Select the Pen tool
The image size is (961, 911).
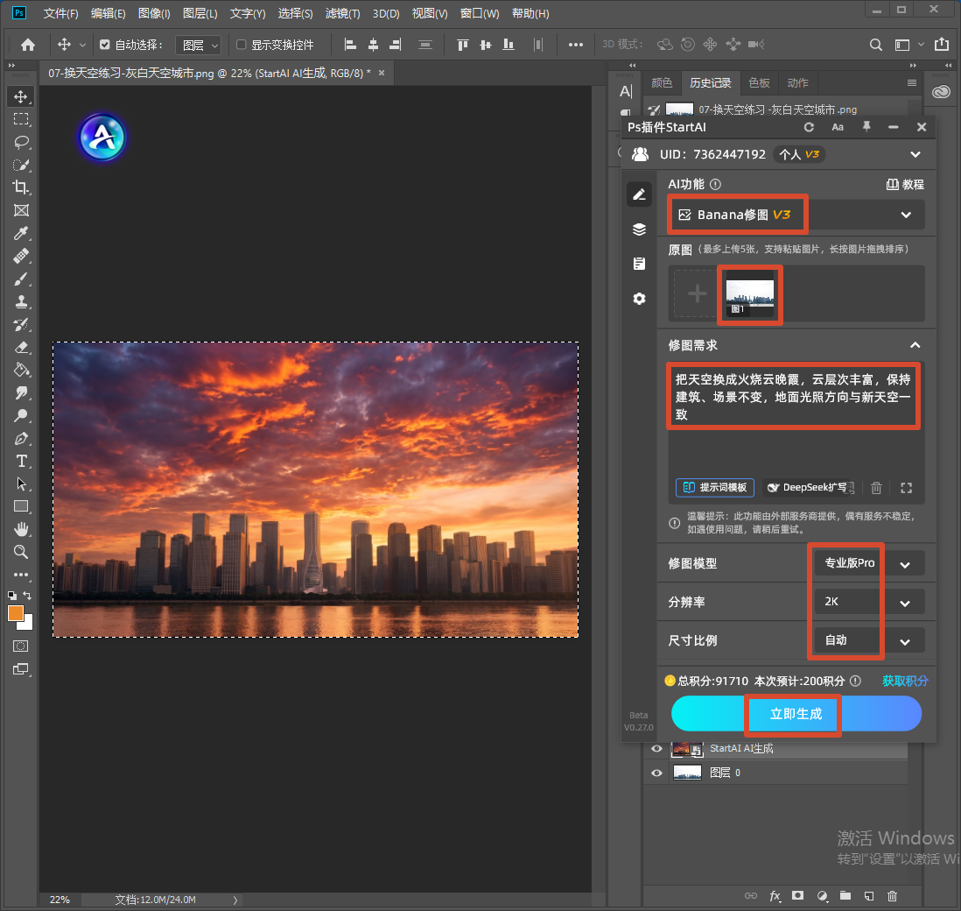[21, 439]
